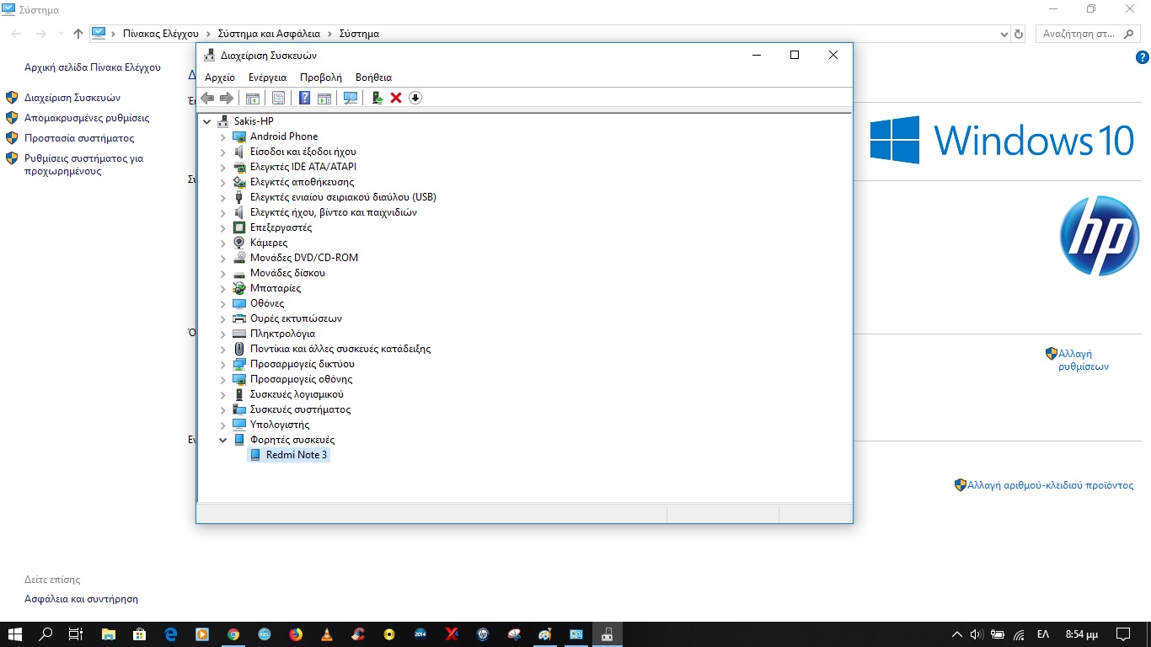This screenshot has width=1151, height=647.
Task: Select the Redmi Note 3 device
Action: (x=296, y=455)
